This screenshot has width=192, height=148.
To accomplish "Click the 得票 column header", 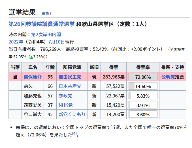I will 114,67.
